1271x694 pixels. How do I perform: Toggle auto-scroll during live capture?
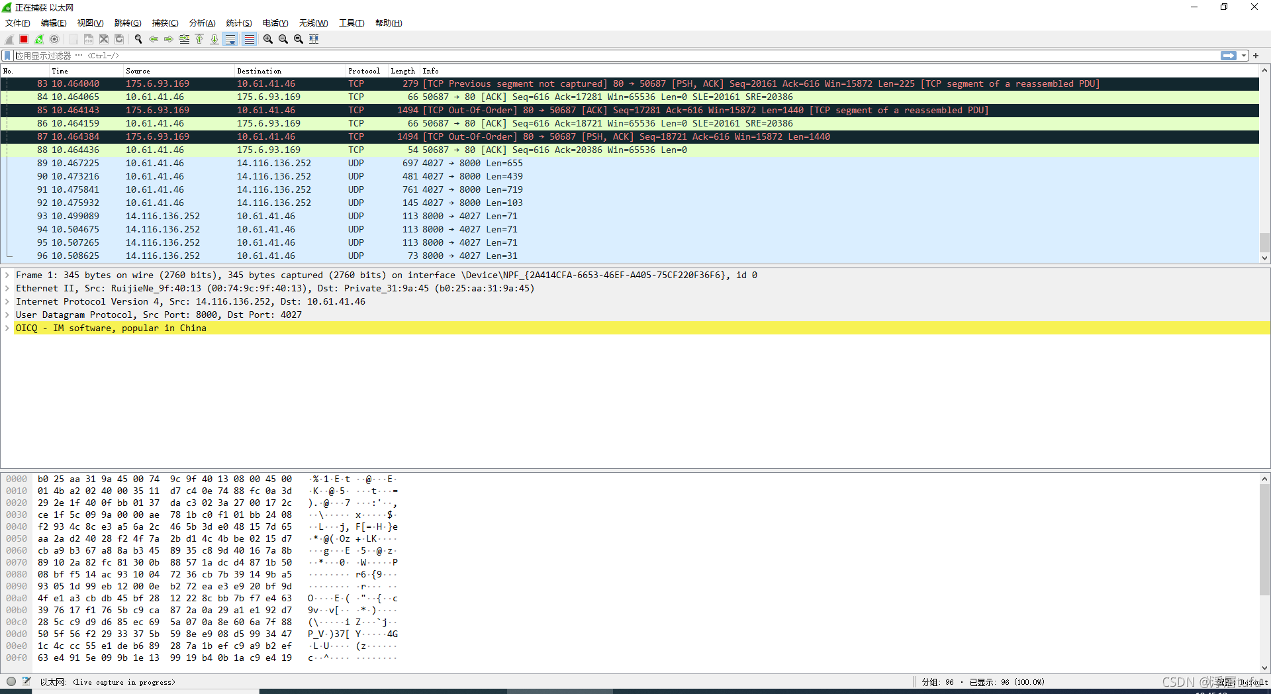click(x=230, y=39)
